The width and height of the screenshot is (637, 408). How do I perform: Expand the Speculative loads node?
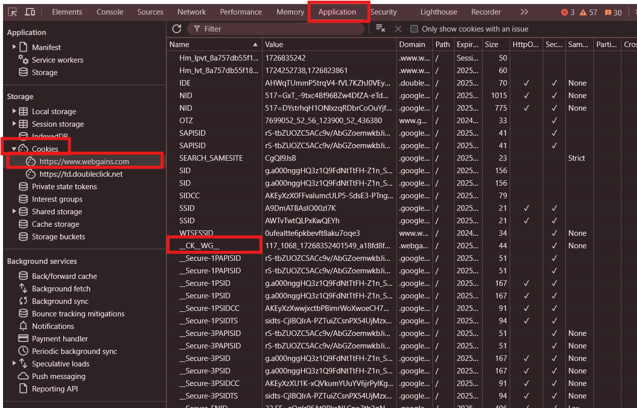click(15, 364)
